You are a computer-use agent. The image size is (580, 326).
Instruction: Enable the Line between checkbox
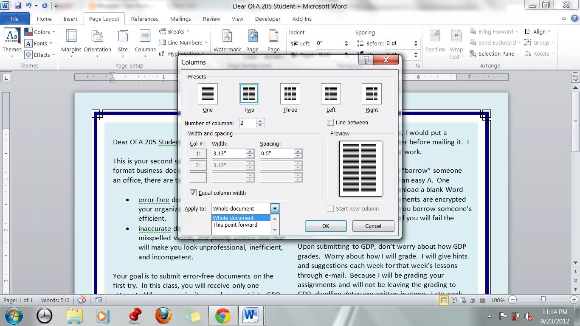coord(330,122)
